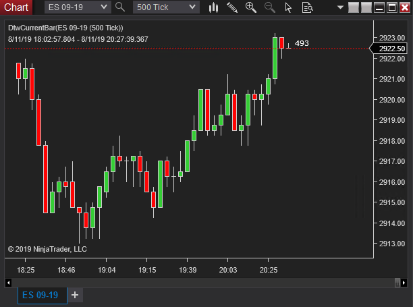This screenshot has width=413, height=307.
Task: Click the right scroll arrow
Action: click(404, 283)
